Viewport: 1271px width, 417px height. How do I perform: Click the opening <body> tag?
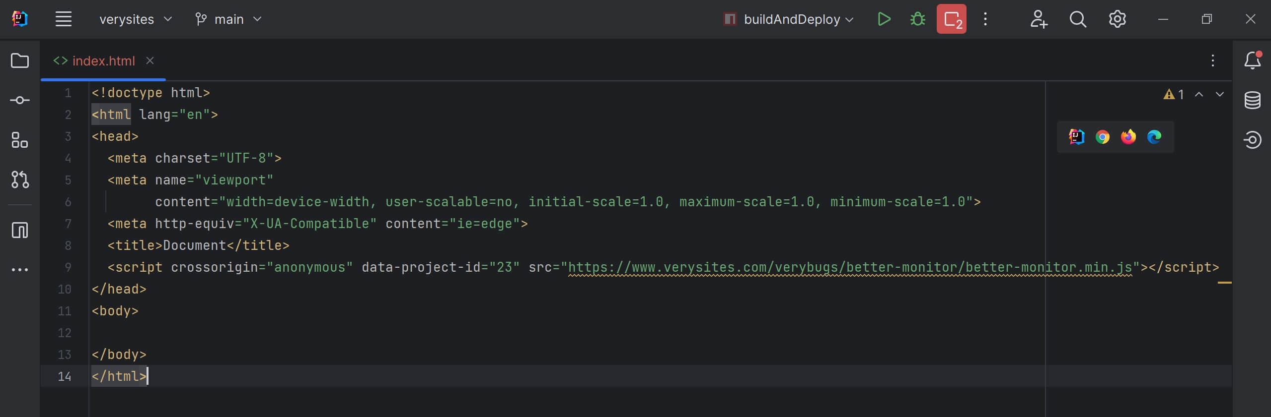pyautogui.click(x=115, y=311)
